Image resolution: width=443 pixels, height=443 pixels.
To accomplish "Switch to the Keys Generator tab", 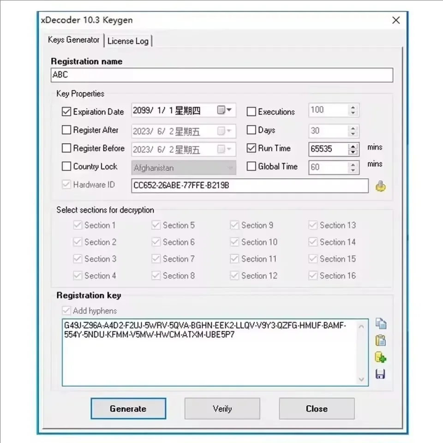I will point(73,40).
